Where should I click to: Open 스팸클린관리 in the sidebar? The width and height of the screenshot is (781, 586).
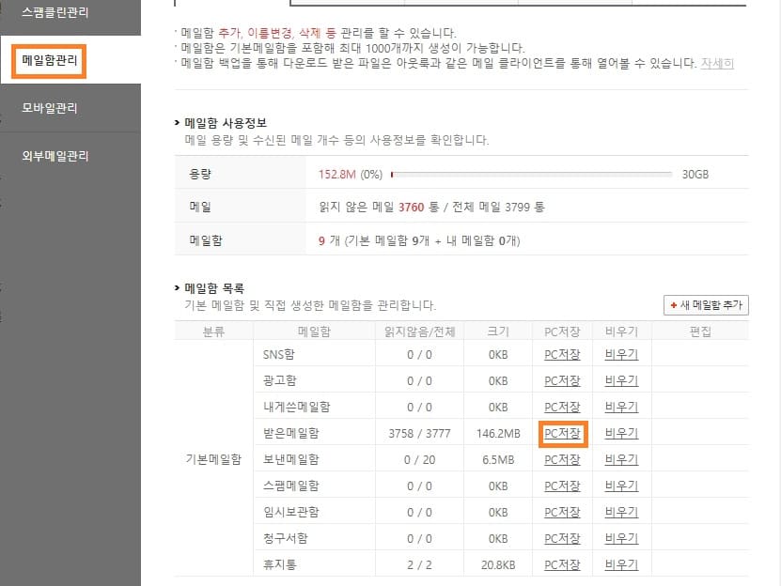click(55, 12)
